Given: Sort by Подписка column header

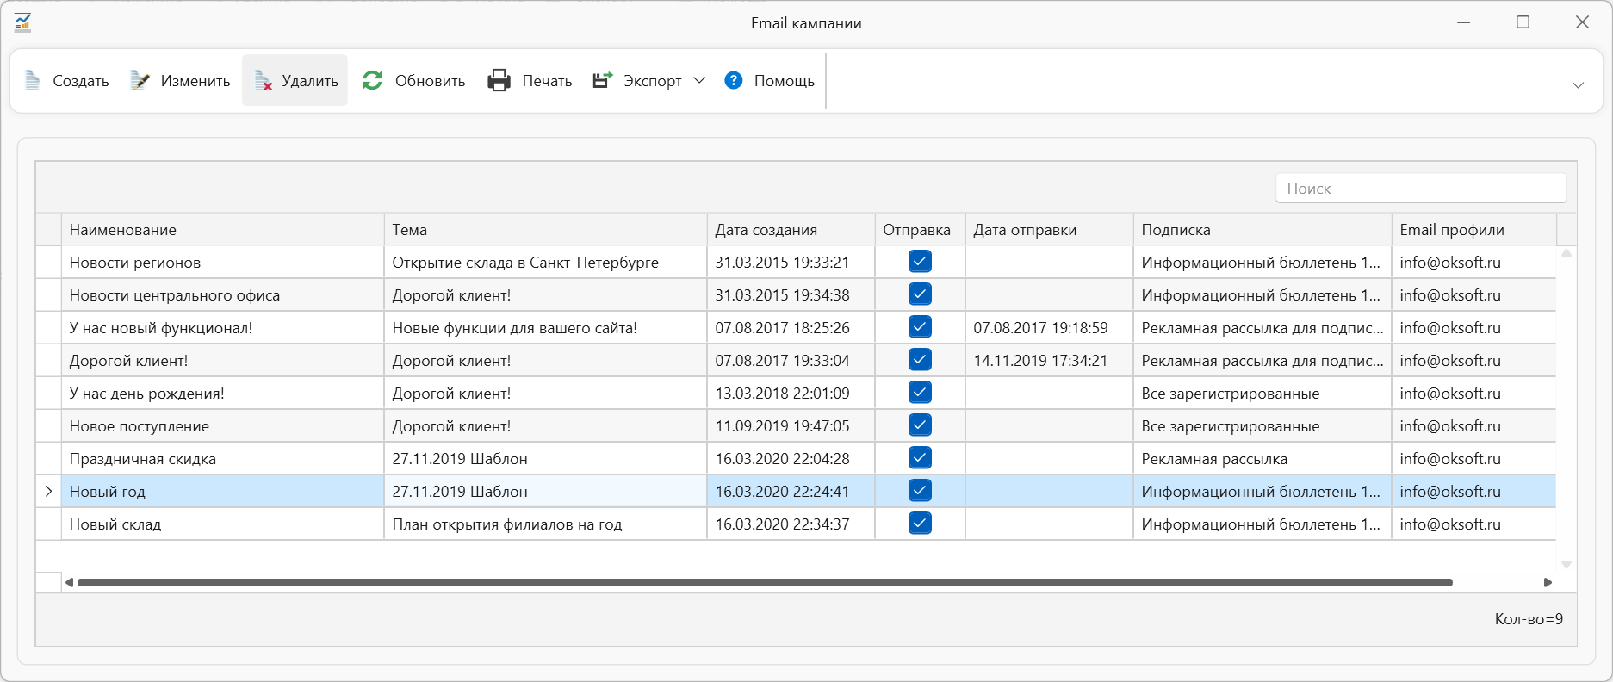Looking at the screenshot, I should (x=1262, y=230).
